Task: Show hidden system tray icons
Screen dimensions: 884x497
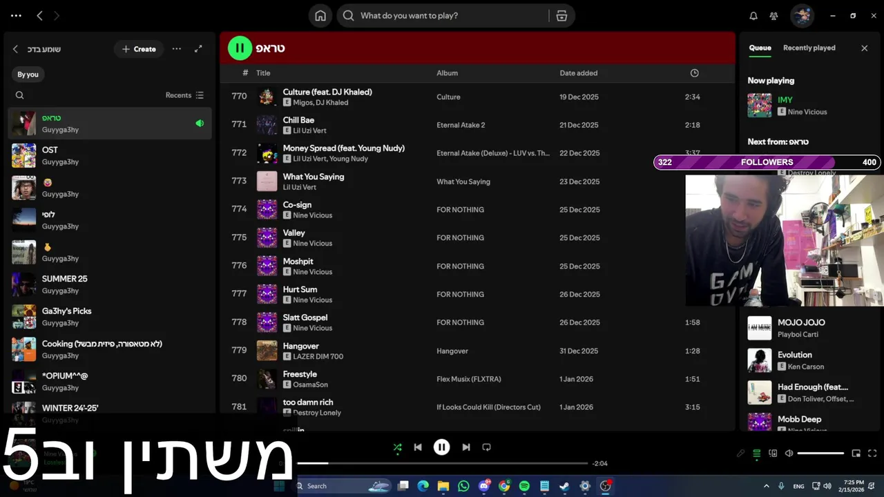Action: point(766,486)
